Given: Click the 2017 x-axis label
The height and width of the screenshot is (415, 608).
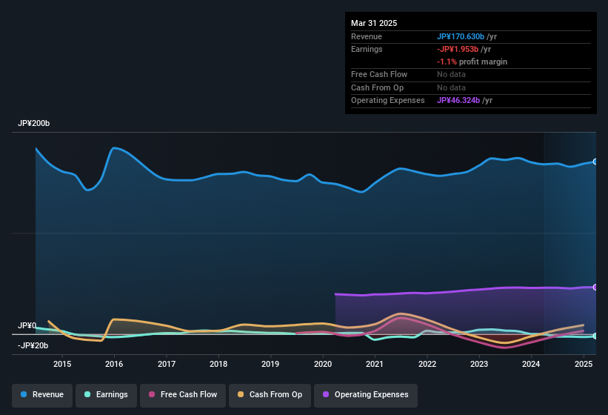Looking at the screenshot, I should 167,364.
